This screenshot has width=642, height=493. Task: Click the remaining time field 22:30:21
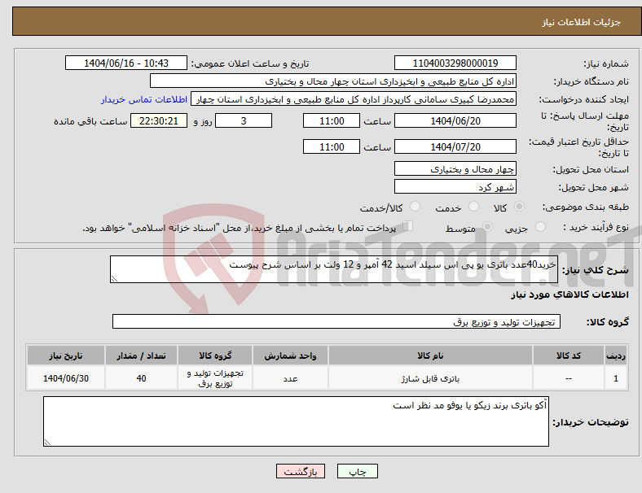pyautogui.click(x=159, y=120)
